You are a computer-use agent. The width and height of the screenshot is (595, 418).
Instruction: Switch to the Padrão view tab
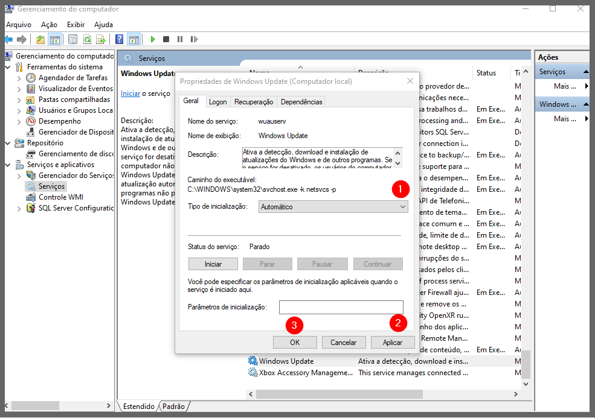point(173,407)
